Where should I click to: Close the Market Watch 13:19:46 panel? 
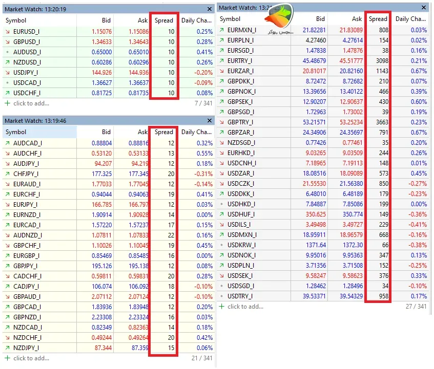(210, 120)
